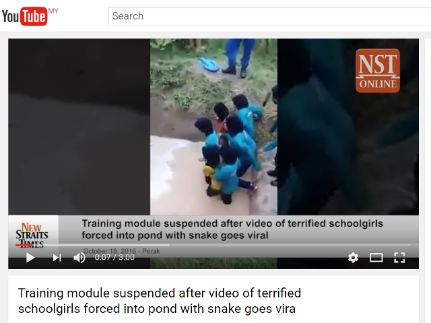Click the NST Online watermark in the video
Viewport: 431px width, 323px height.
[378, 71]
